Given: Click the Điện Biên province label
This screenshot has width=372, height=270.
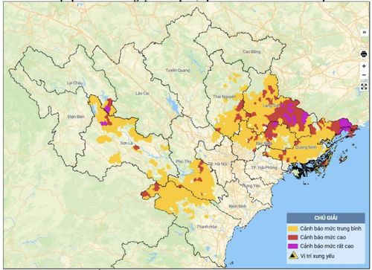Looking at the screenshot, I should pyautogui.click(x=76, y=117).
